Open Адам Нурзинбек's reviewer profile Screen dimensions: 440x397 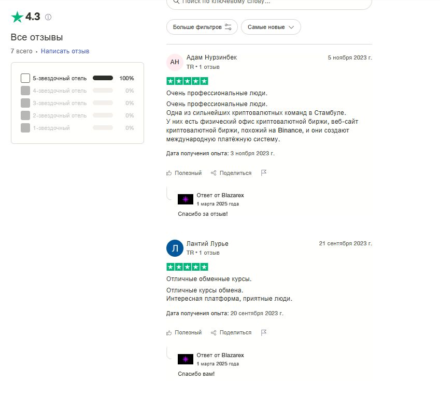tap(211, 57)
